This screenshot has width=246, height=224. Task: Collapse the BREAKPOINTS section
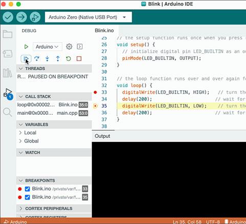[x=54, y=180]
